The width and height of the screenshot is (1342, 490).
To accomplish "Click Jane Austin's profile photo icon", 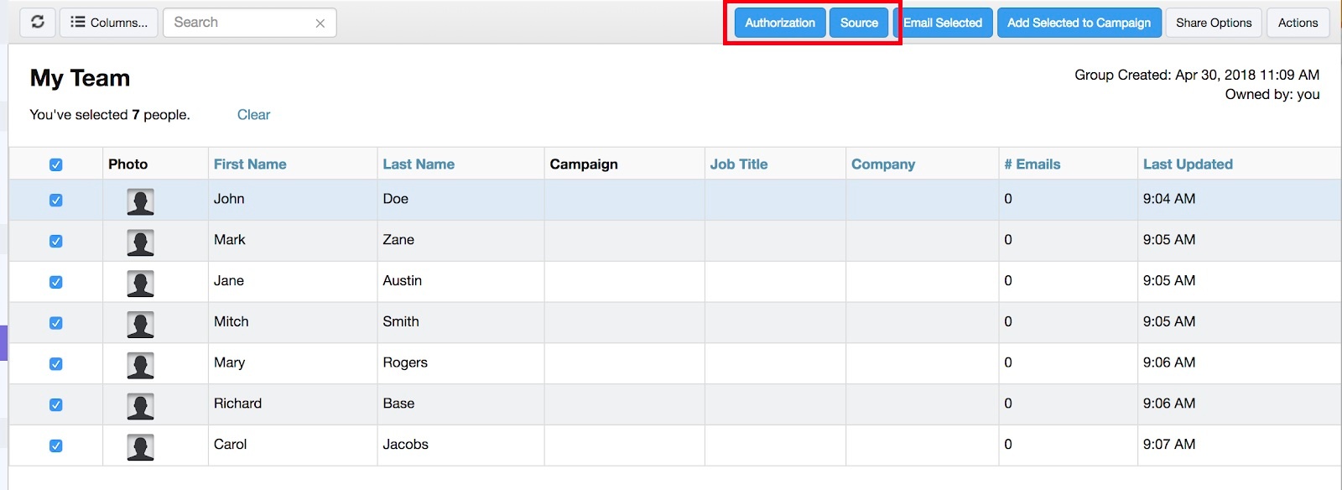I will [x=140, y=283].
